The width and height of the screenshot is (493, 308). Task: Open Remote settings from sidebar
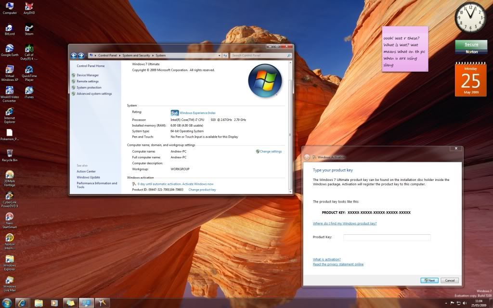point(88,81)
